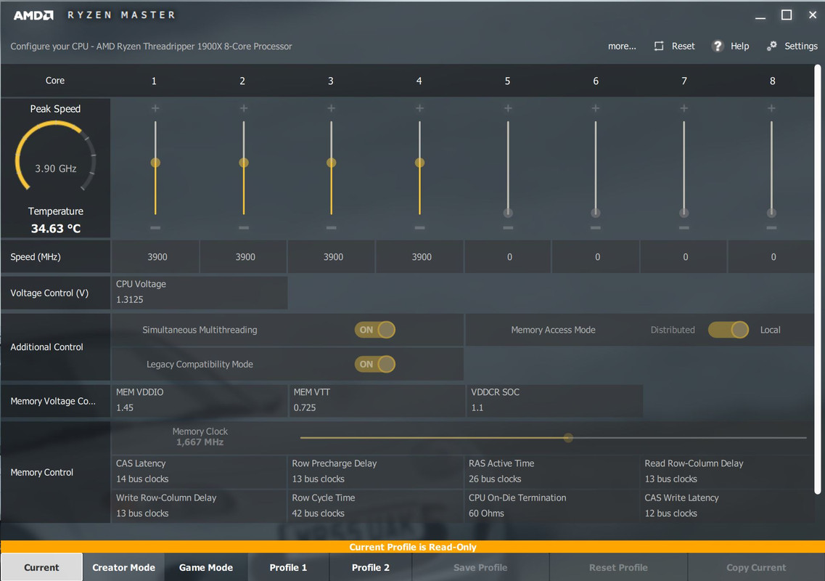Screen dimensions: 825x581
Task: Click the MEM VDDIO 1.45 field
Action: (200, 400)
